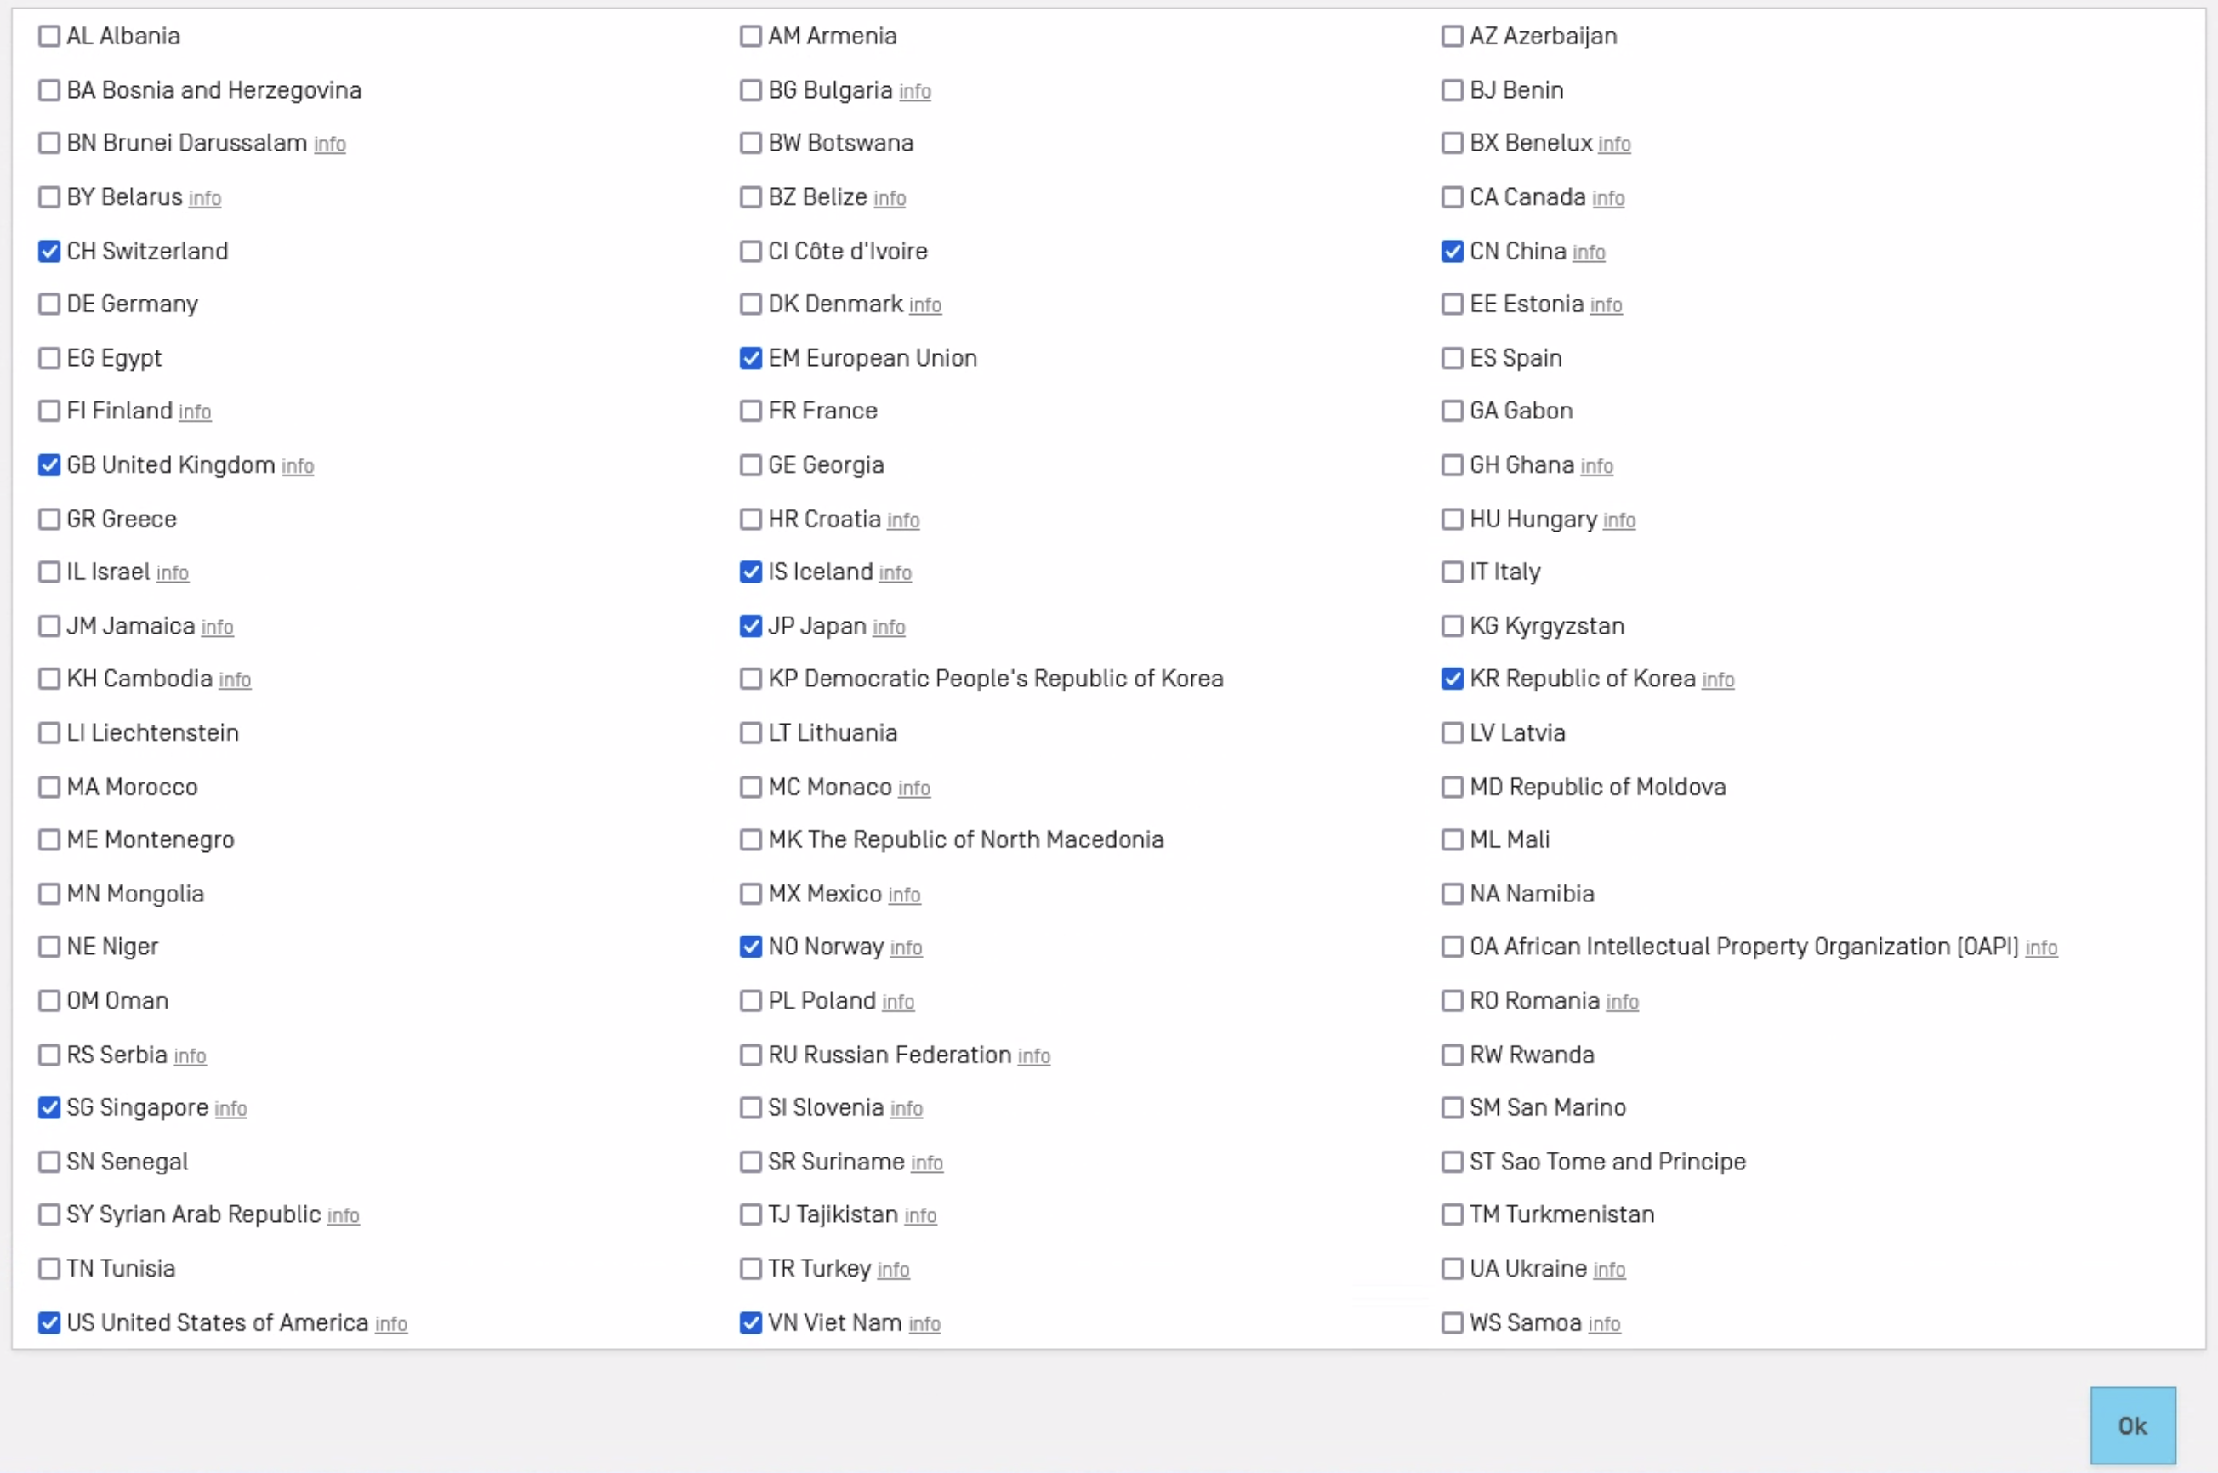Open the info link for GB United Kingdom
The height and width of the screenshot is (1473, 2218).
click(x=297, y=466)
